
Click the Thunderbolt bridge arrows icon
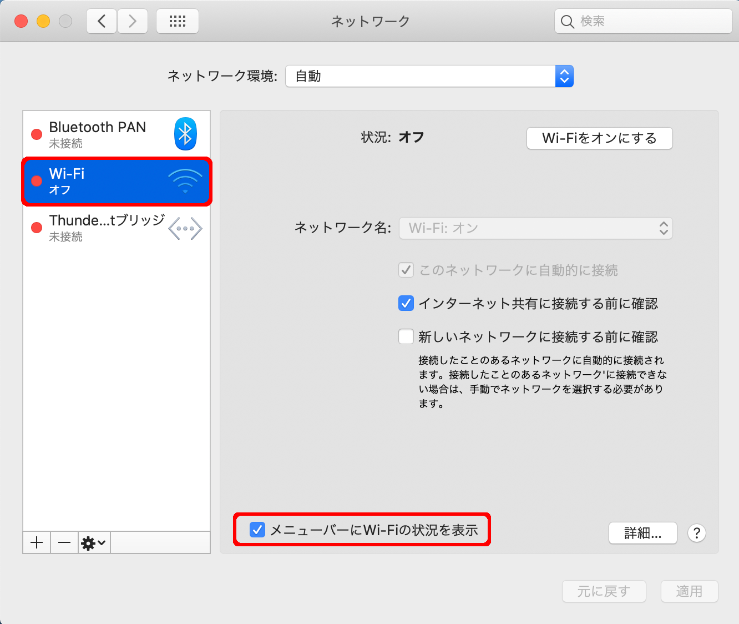coord(185,228)
